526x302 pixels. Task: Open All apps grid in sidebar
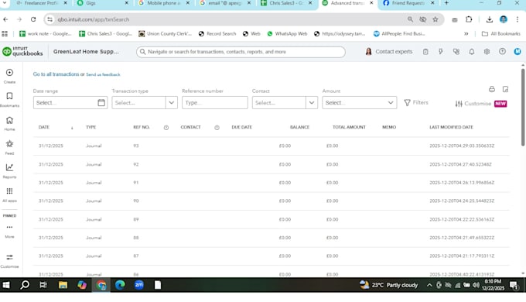pyautogui.click(x=9, y=194)
